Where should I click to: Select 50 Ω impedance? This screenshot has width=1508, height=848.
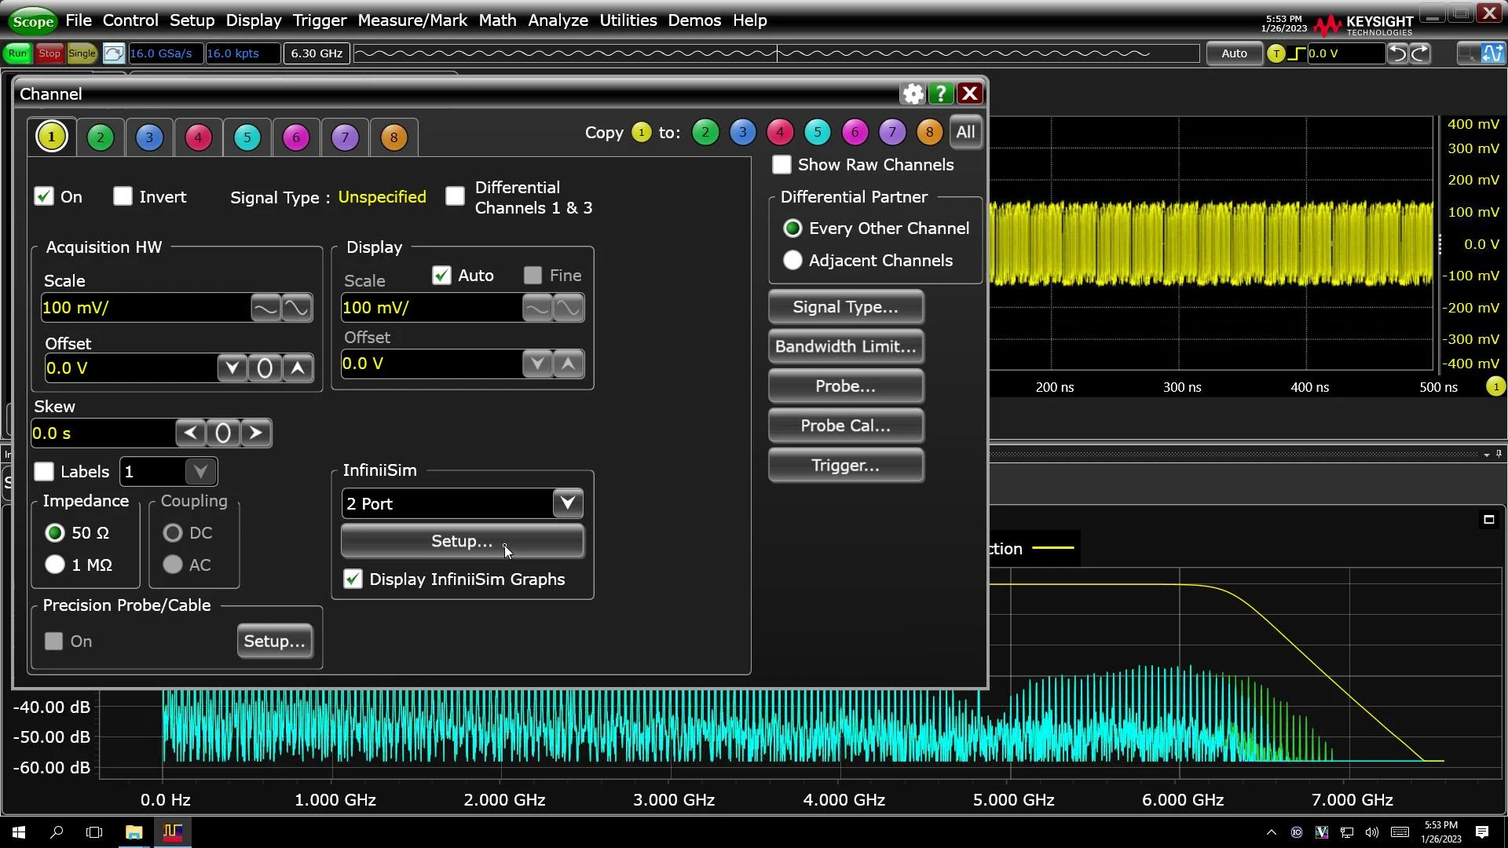[55, 533]
